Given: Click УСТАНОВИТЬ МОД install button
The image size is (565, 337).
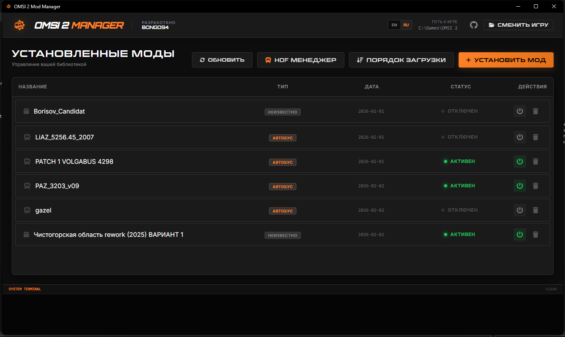Looking at the screenshot, I should pos(506,60).
